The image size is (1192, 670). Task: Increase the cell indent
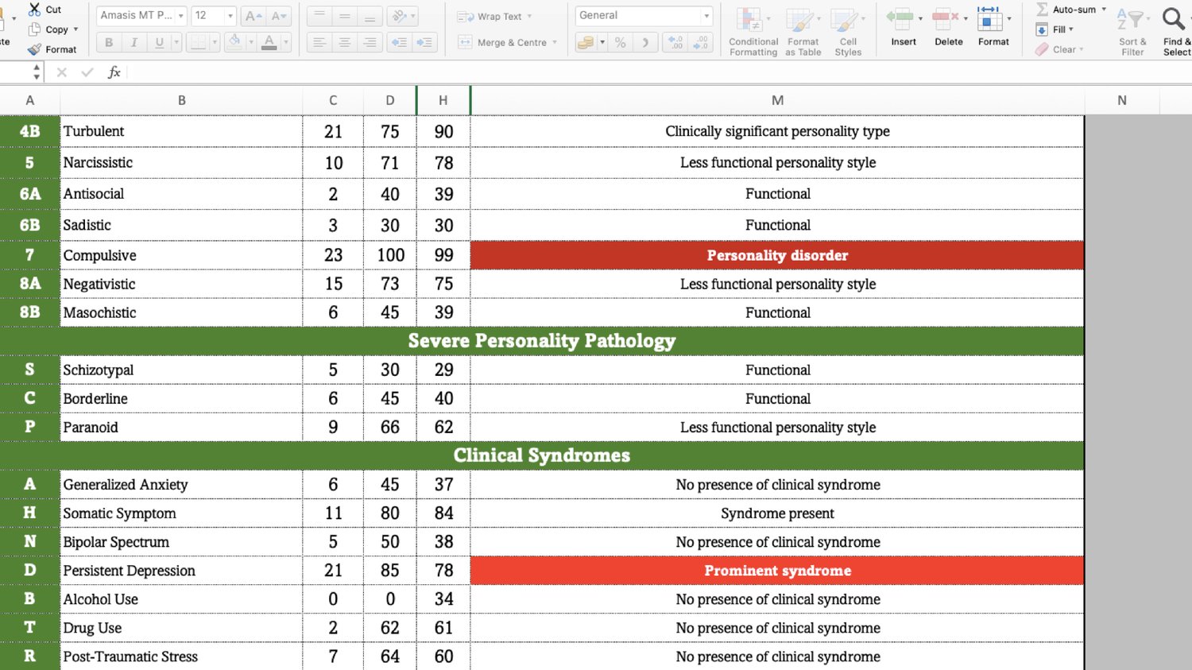[x=425, y=42]
